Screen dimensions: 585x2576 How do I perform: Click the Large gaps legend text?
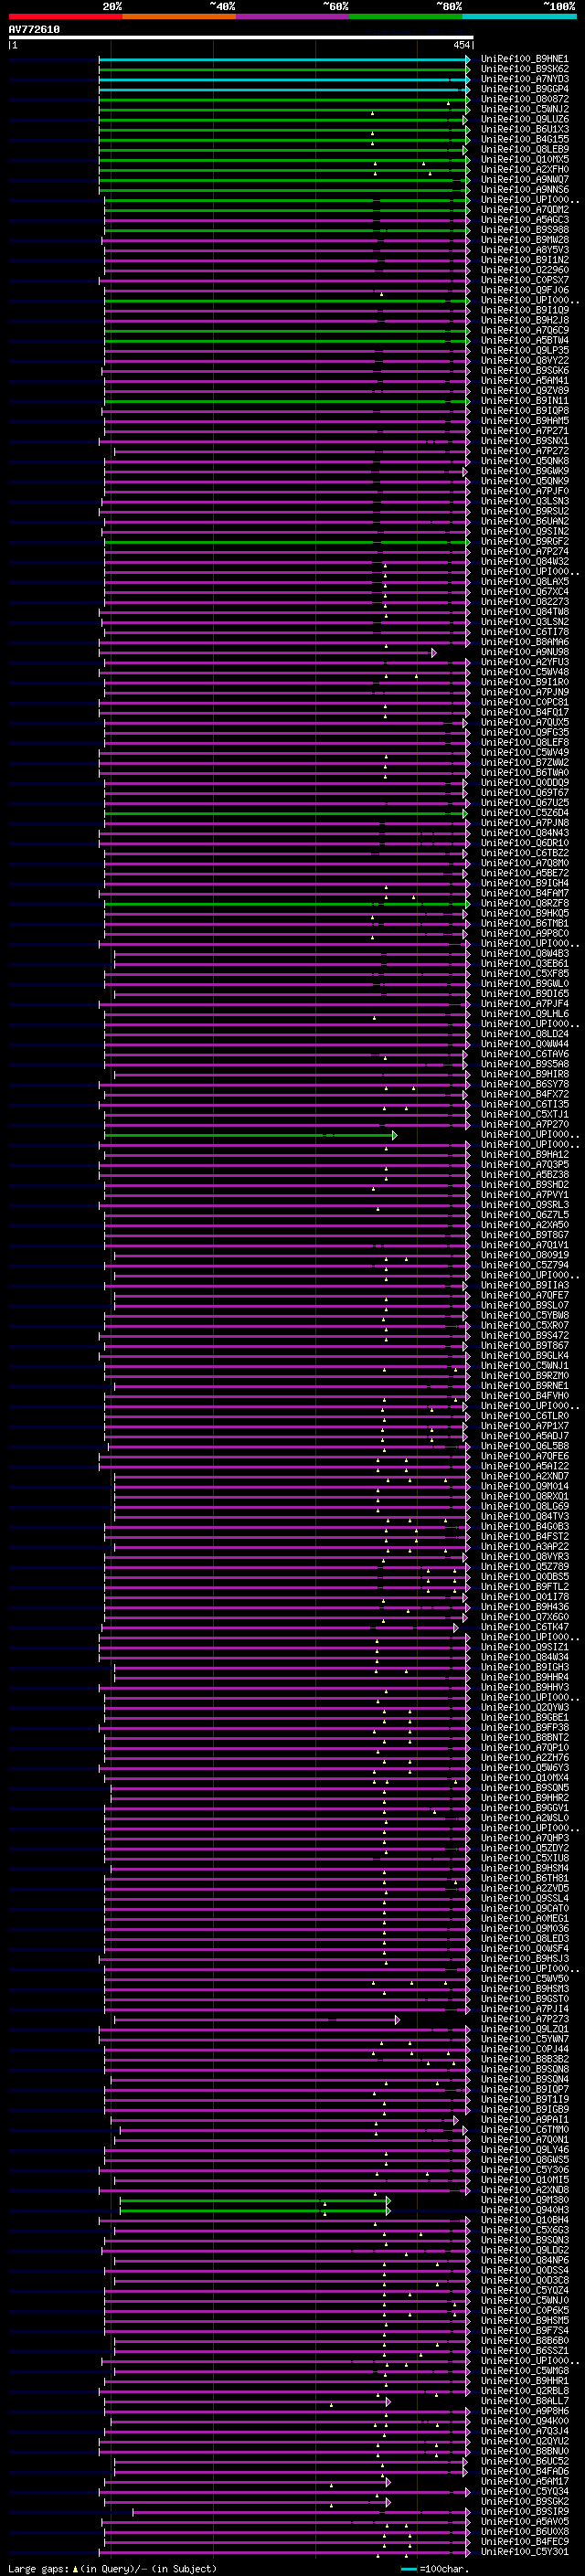tap(112, 2569)
